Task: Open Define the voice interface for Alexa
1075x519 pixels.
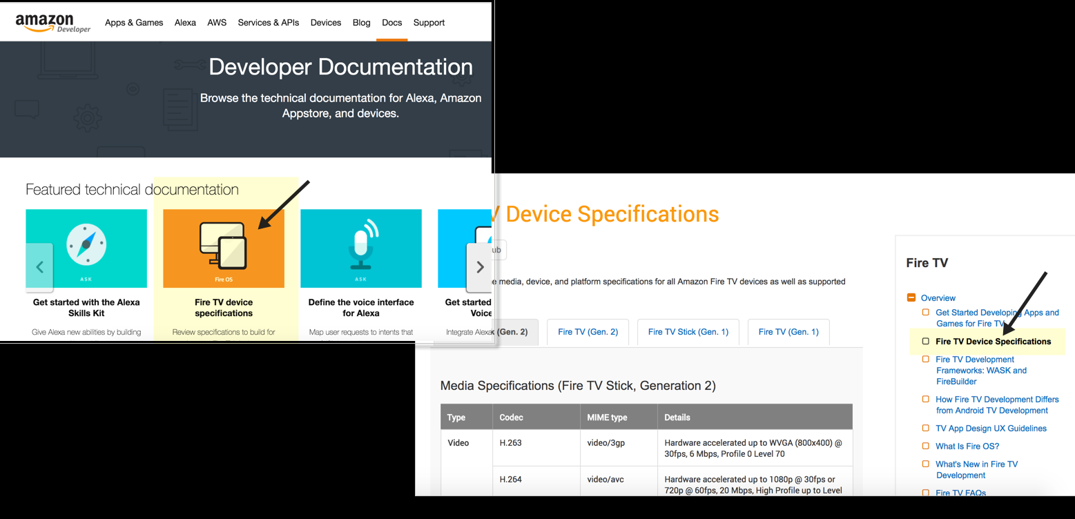Action: point(361,308)
